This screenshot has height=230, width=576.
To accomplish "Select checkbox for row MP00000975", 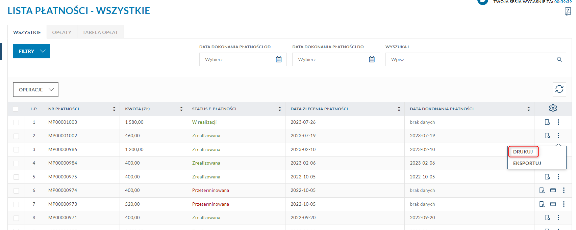I will [x=16, y=177].
